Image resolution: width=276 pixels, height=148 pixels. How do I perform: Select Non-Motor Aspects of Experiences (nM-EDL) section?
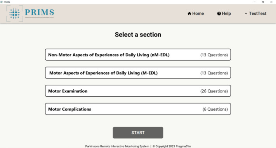pyautogui.click(x=138, y=55)
